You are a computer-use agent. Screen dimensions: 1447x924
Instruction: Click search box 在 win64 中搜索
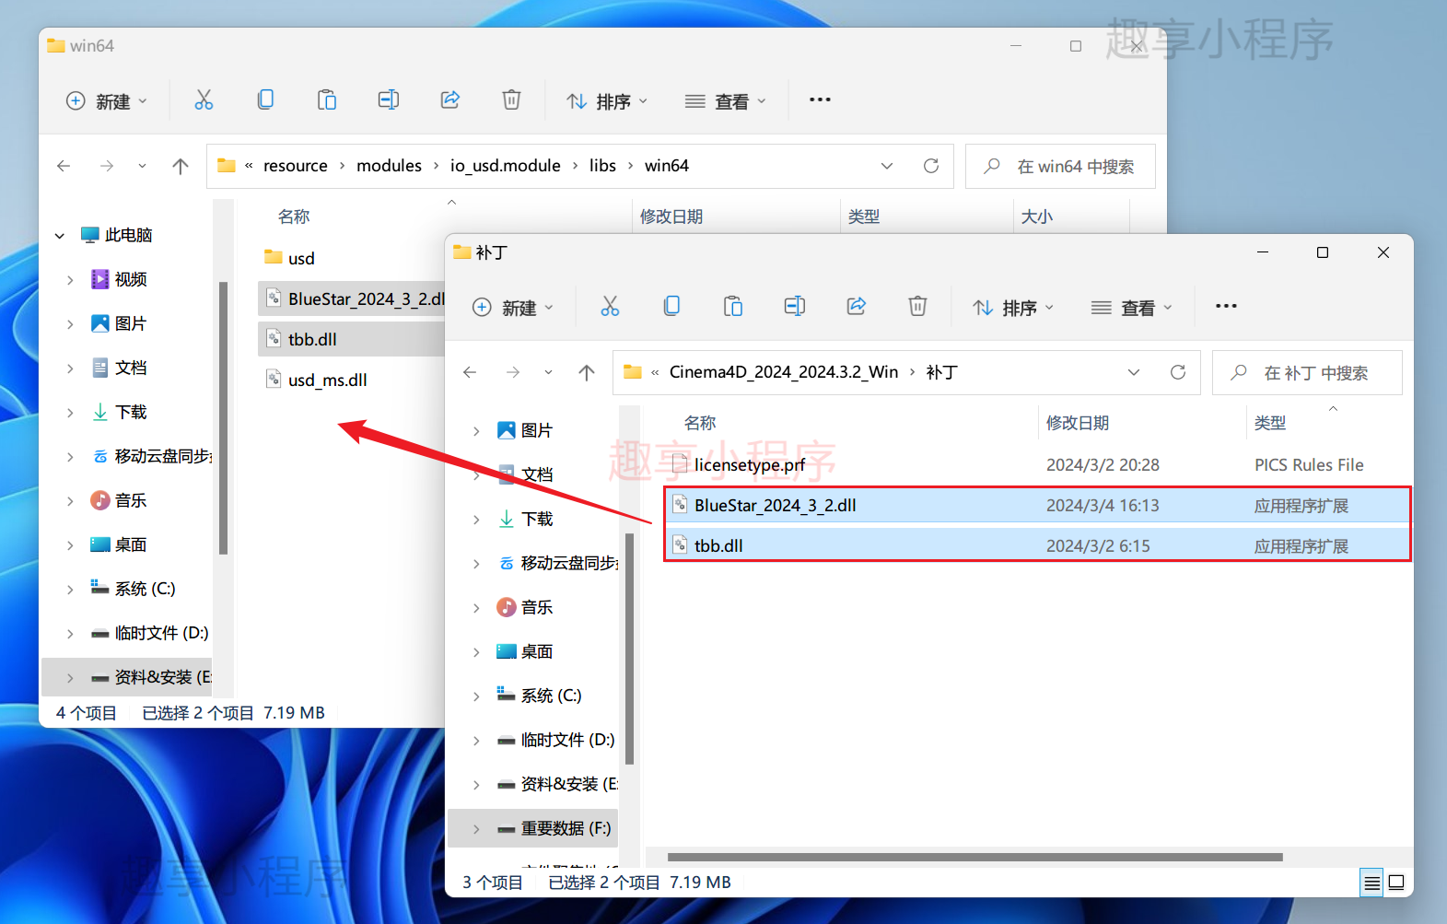click(x=1060, y=167)
